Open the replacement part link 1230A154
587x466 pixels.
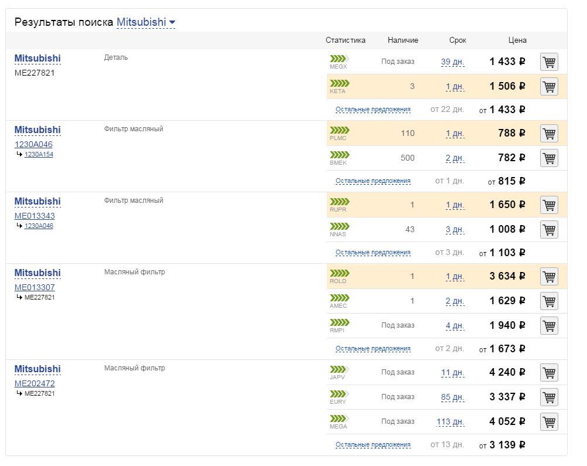[x=39, y=154]
